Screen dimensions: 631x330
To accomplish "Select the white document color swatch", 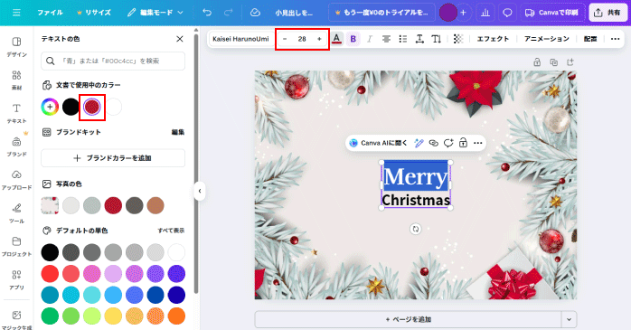I will click(114, 107).
